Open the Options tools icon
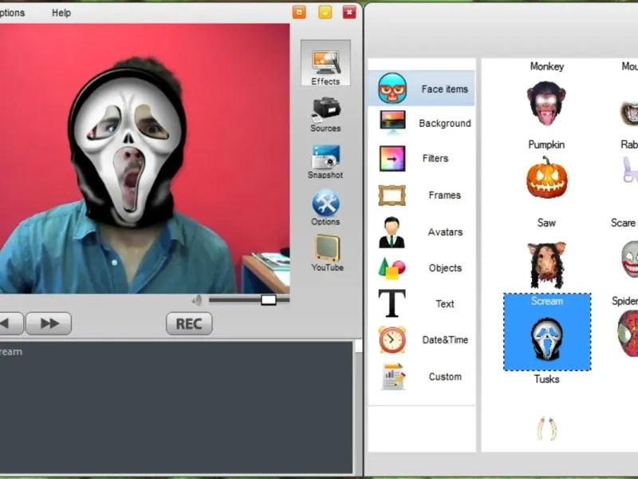638x479 pixels. click(325, 208)
